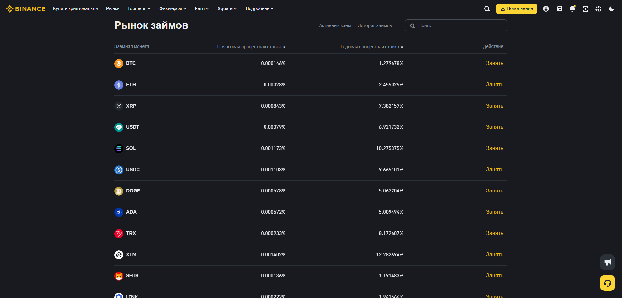
Task: Click the Заемная монета column header
Action: (132, 46)
